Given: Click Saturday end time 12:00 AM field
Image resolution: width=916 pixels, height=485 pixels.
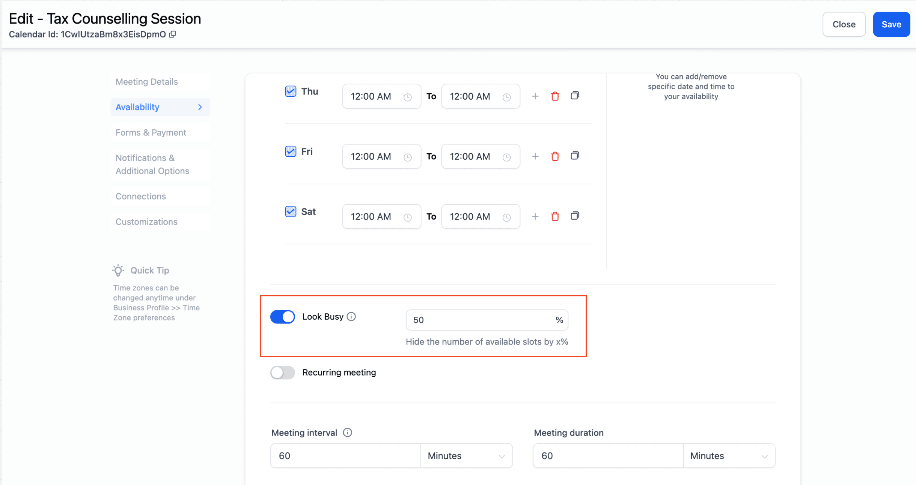Looking at the screenshot, I should pyautogui.click(x=481, y=217).
